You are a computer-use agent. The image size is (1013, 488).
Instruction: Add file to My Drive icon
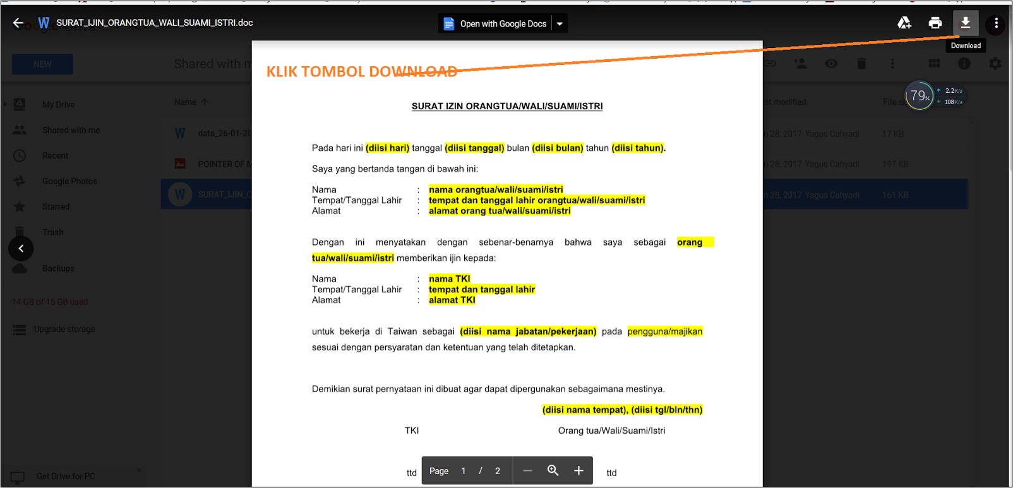tap(904, 23)
